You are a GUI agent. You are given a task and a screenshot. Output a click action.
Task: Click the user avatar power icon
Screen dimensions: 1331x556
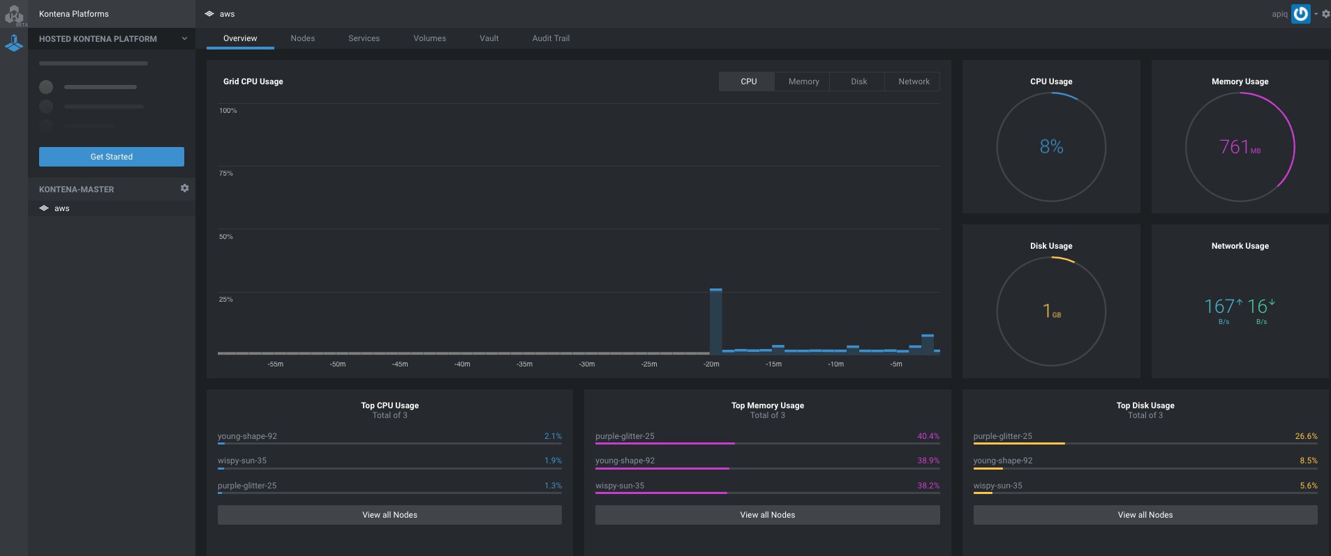point(1300,14)
